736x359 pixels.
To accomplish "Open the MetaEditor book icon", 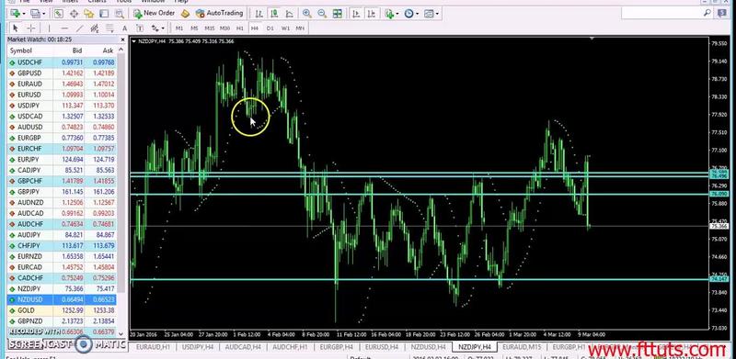I will point(185,14).
